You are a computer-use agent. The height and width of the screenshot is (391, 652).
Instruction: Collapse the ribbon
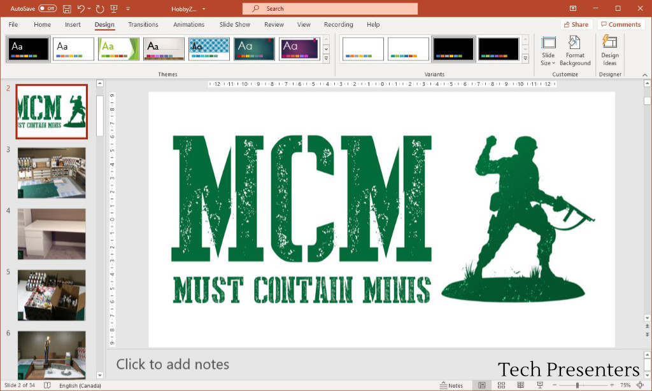tap(645, 75)
